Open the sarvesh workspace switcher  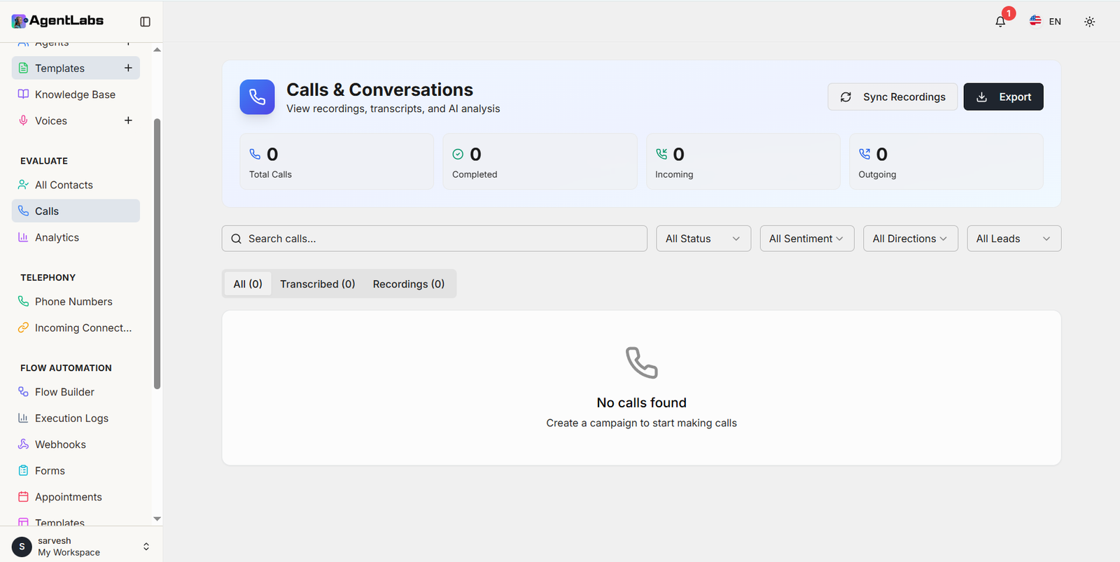[x=81, y=546]
